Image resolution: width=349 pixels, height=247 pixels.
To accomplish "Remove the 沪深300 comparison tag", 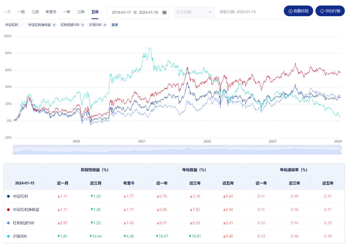I will pos(105,25).
